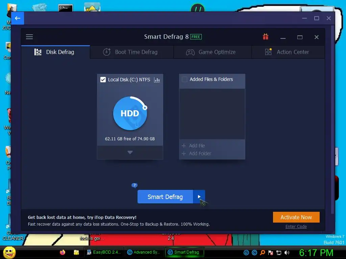Open the Boot Time Defrag tab
This screenshot has width=346, height=259.
pyautogui.click(x=132, y=52)
